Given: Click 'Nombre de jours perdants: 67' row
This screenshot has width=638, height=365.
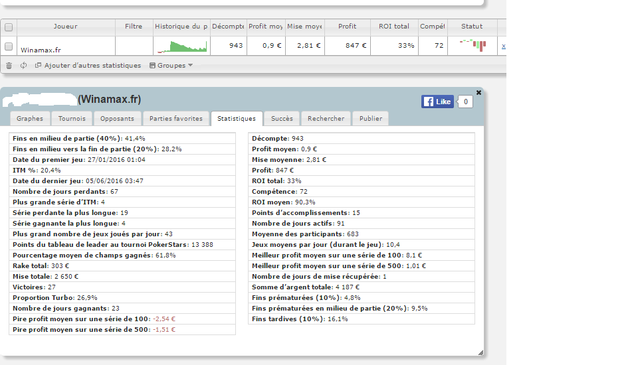Looking at the screenshot, I should coord(122,191).
